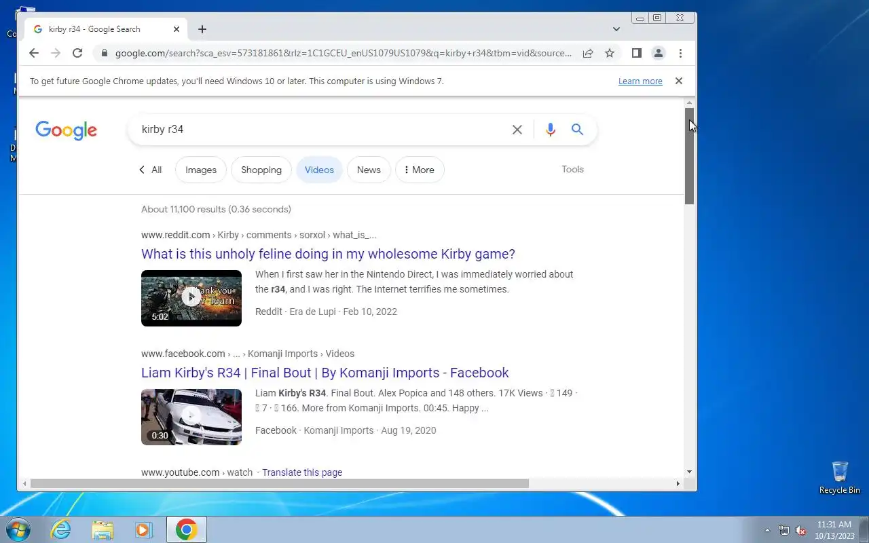
Task: Click the www.reddit.com breadcrumb text
Action: (x=175, y=235)
